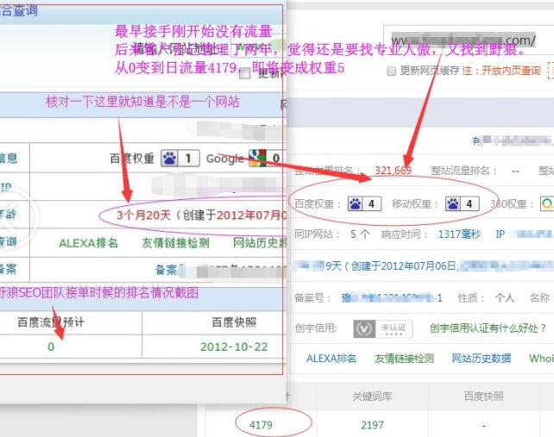Click the 移动权重 paw badge showing 4
This screenshot has height=437, width=554.
(x=462, y=204)
